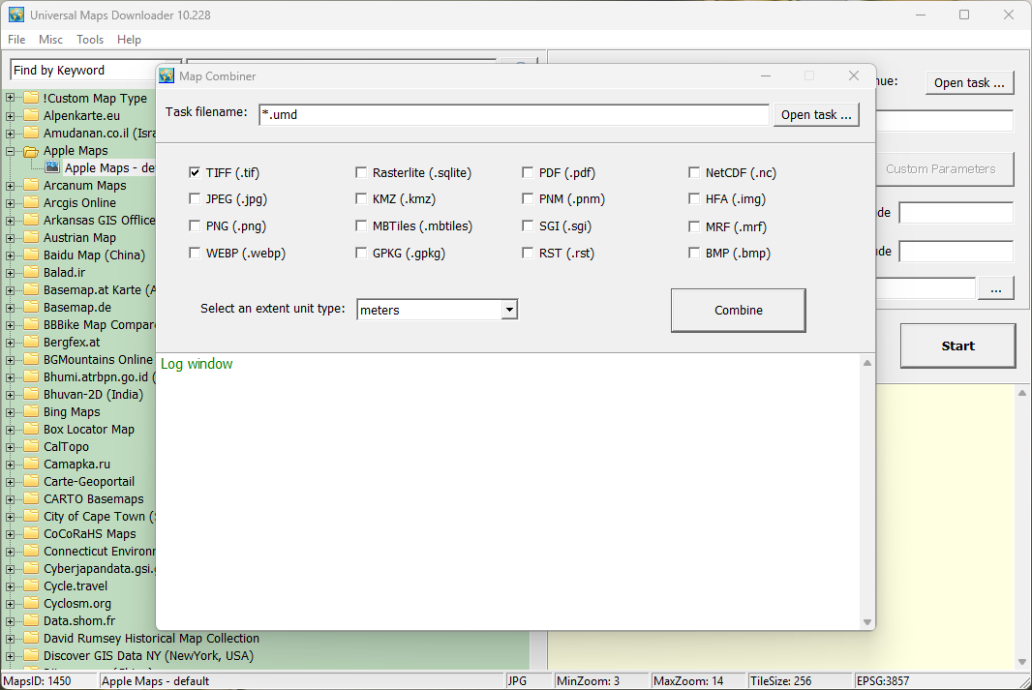Click the Universal Maps Downloader app icon
1032x690 pixels.
15,15
